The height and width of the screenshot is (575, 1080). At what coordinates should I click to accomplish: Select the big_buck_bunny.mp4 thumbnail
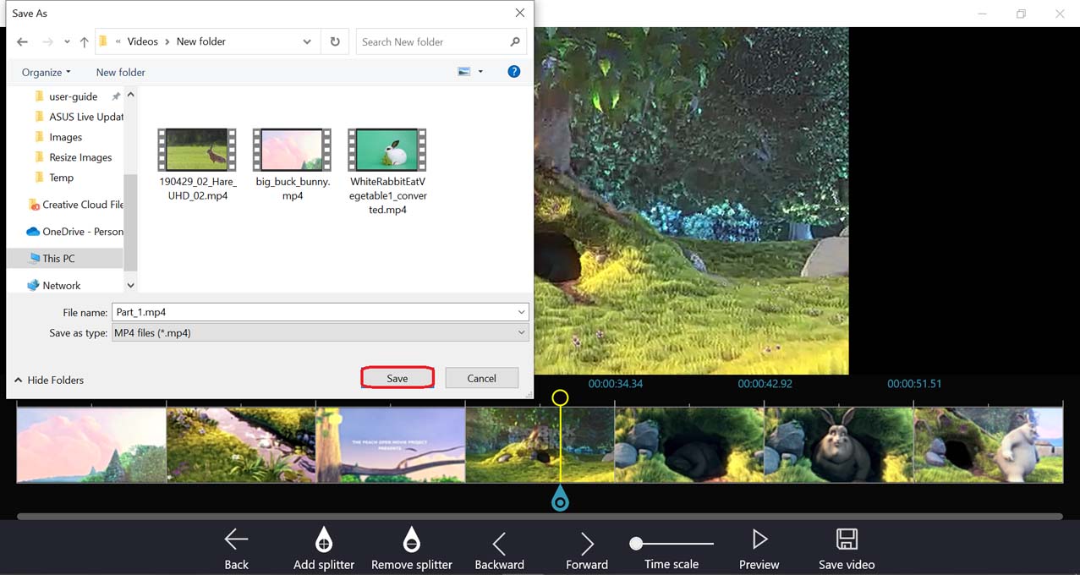click(x=292, y=150)
